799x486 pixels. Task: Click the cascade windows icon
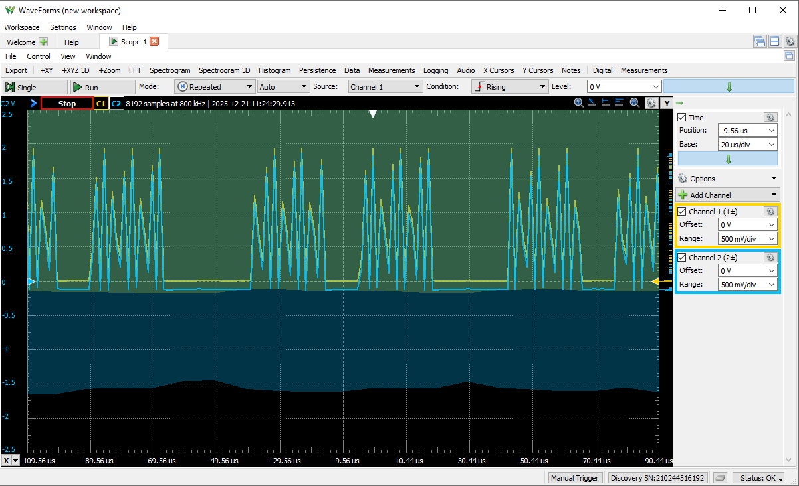pos(760,42)
